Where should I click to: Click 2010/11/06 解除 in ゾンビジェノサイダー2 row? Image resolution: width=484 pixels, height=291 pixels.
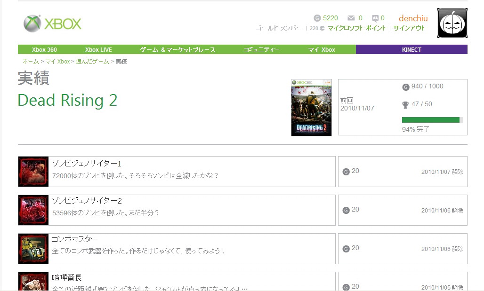pyautogui.click(x=442, y=210)
